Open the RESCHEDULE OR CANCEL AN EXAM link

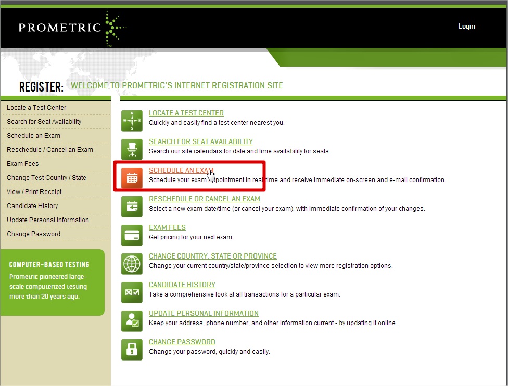click(x=204, y=199)
